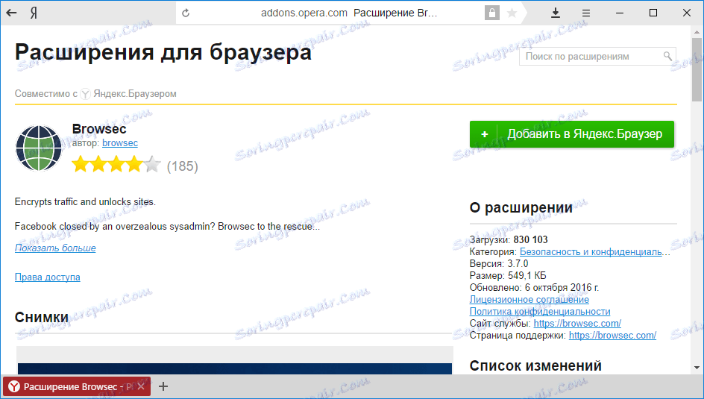Open the author browsec link
The width and height of the screenshot is (704, 399).
[x=120, y=143]
